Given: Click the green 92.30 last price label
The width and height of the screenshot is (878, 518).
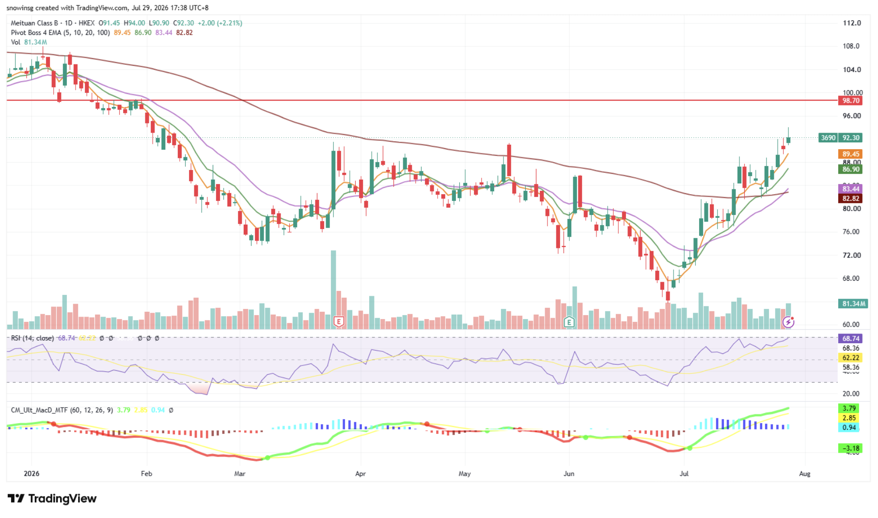Looking at the screenshot, I should (x=850, y=137).
